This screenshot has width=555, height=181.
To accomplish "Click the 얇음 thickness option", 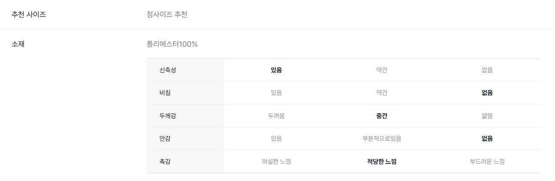I will pos(487,116).
